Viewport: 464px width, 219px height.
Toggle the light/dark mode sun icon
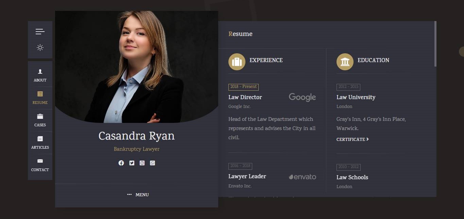tap(40, 48)
